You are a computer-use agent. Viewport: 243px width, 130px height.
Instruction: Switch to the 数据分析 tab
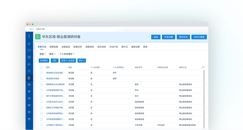78,47
